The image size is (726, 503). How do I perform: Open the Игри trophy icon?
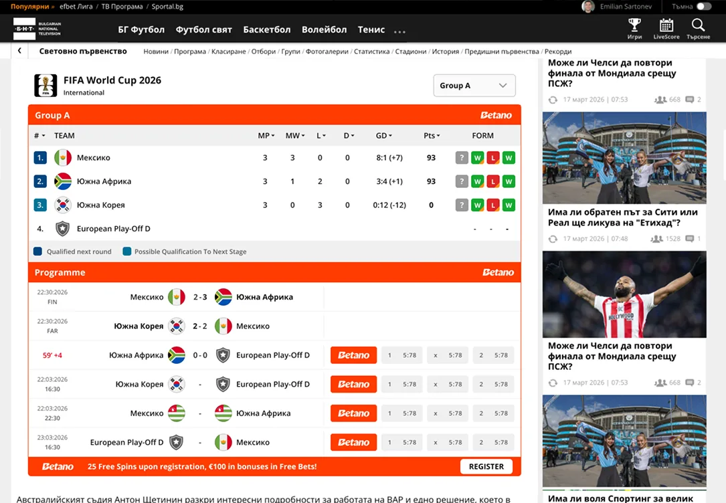[x=634, y=29]
